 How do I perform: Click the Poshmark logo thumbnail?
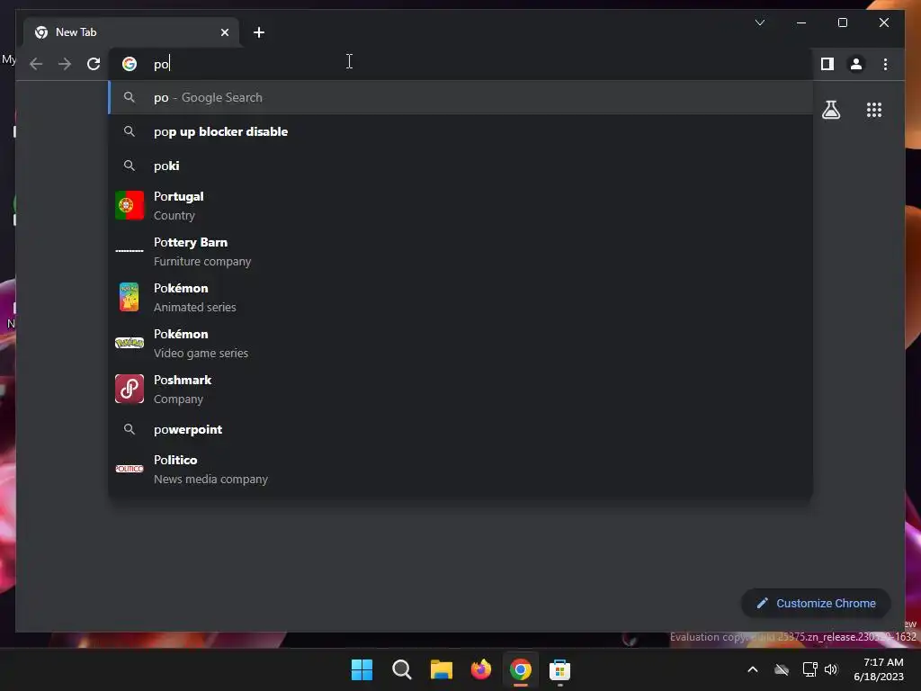pos(130,389)
